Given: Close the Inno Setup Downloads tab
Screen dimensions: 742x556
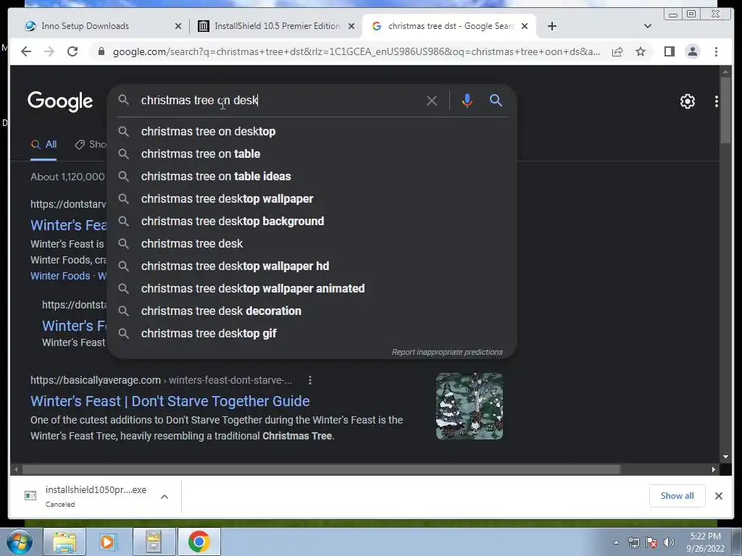Looking at the screenshot, I should [178, 26].
